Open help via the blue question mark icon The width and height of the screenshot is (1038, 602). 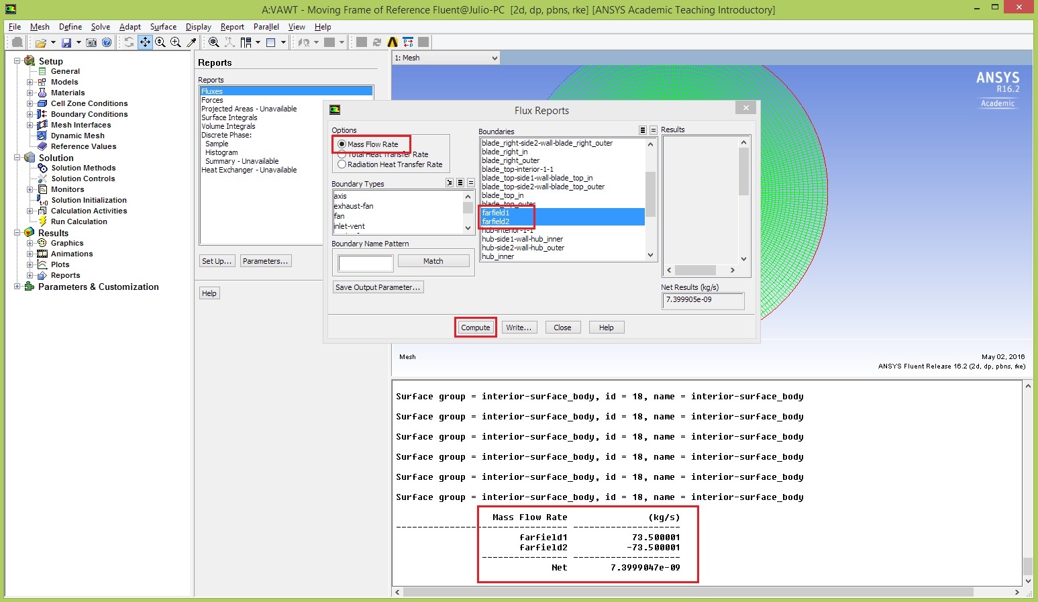click(x=107, y=42)
